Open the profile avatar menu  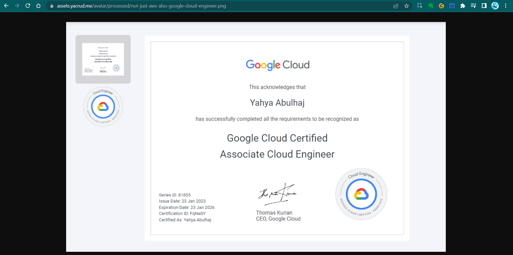coord(495,6)
